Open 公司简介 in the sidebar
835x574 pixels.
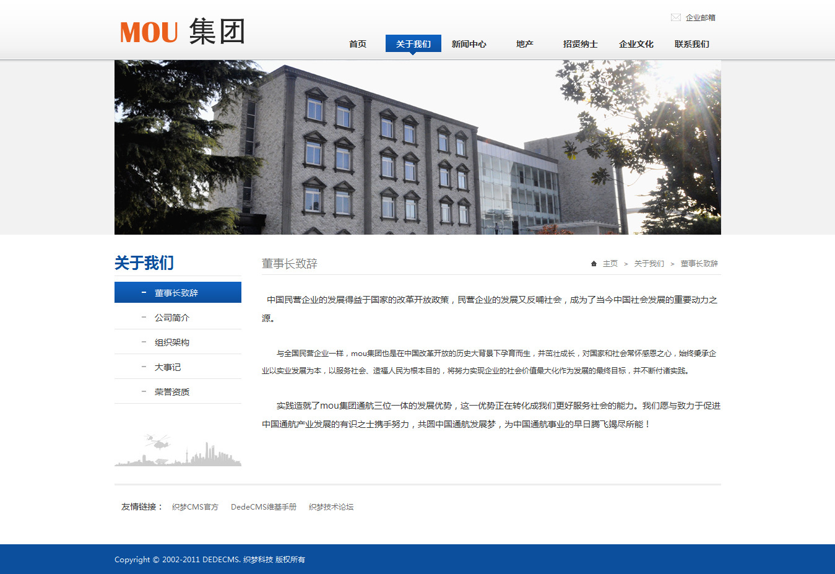coord(172,318)
